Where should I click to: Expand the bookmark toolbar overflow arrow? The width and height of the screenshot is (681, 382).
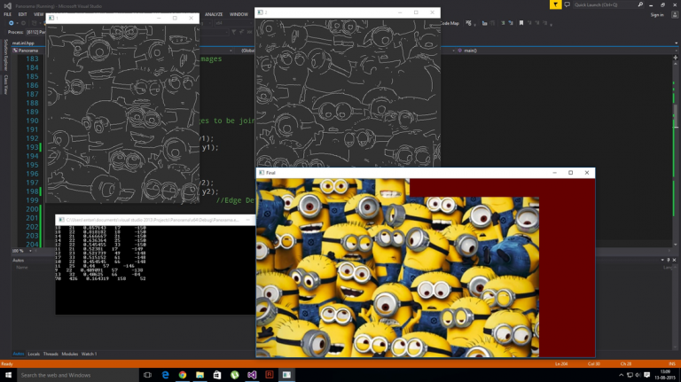551,24
